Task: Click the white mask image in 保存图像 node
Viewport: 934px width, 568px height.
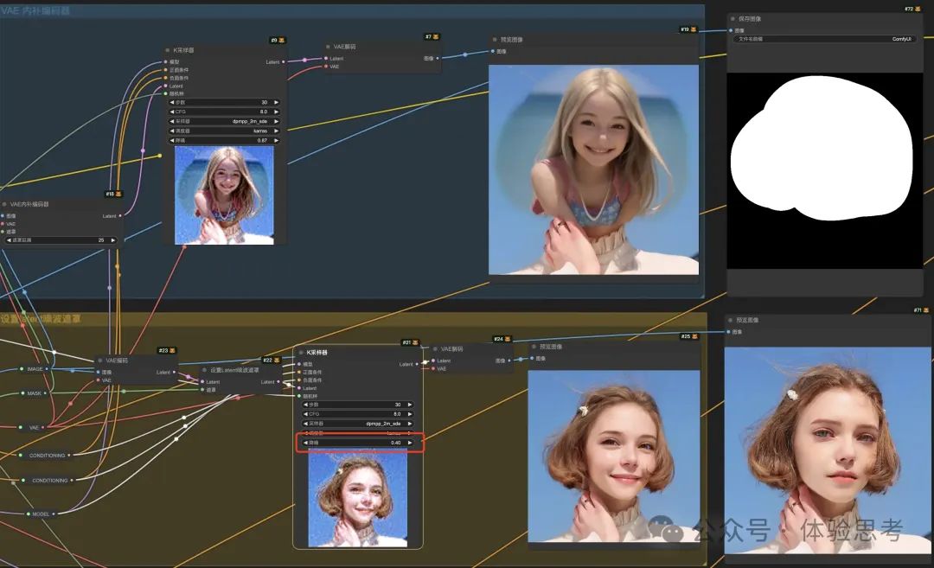Action: 822,147
